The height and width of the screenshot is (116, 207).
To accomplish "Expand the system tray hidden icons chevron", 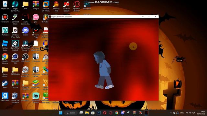I will point(171,113).
